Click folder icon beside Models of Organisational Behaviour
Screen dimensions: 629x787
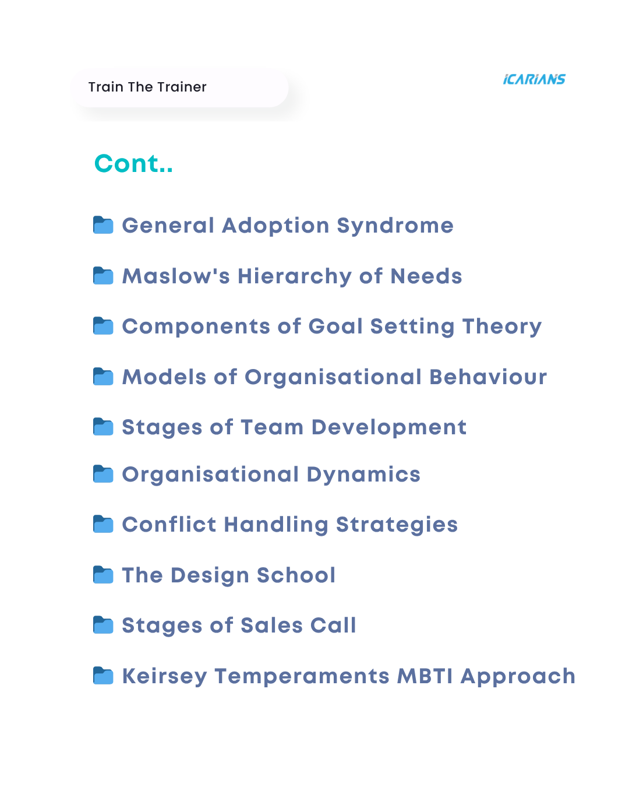tap(103, 377)
